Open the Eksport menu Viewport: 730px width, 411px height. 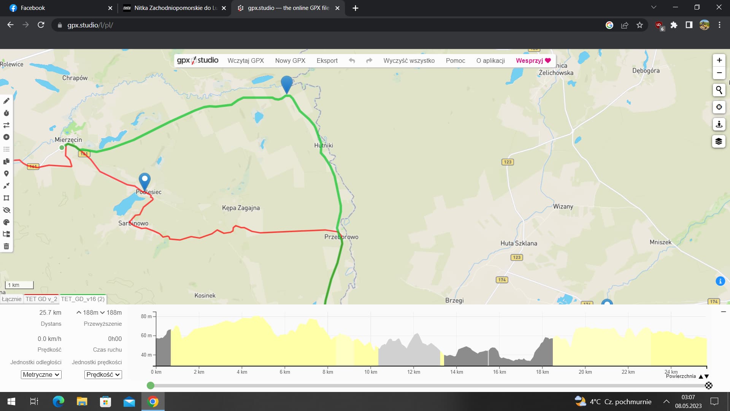click(327, 61)
